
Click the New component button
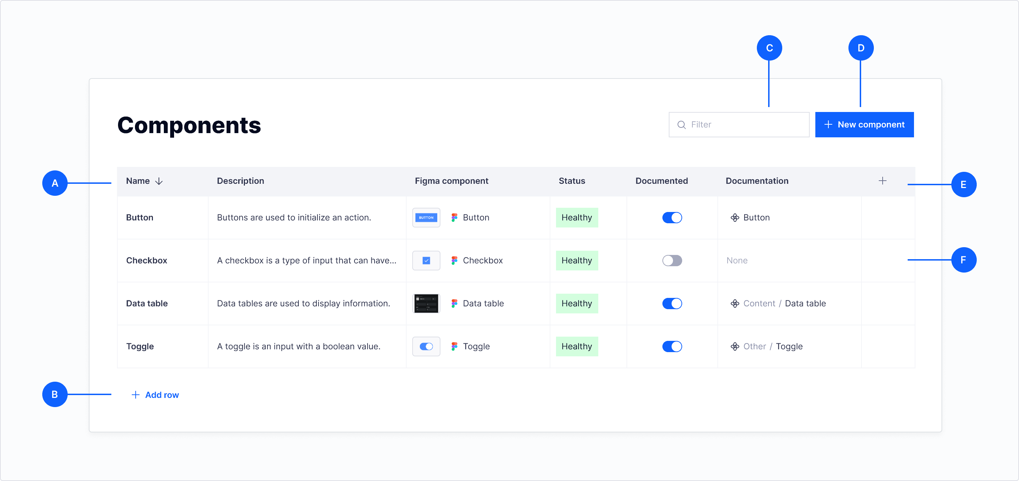tap(864, 125)
